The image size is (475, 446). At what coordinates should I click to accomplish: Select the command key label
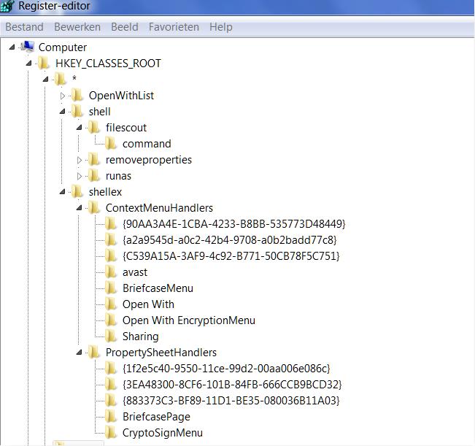click(147, 144)
